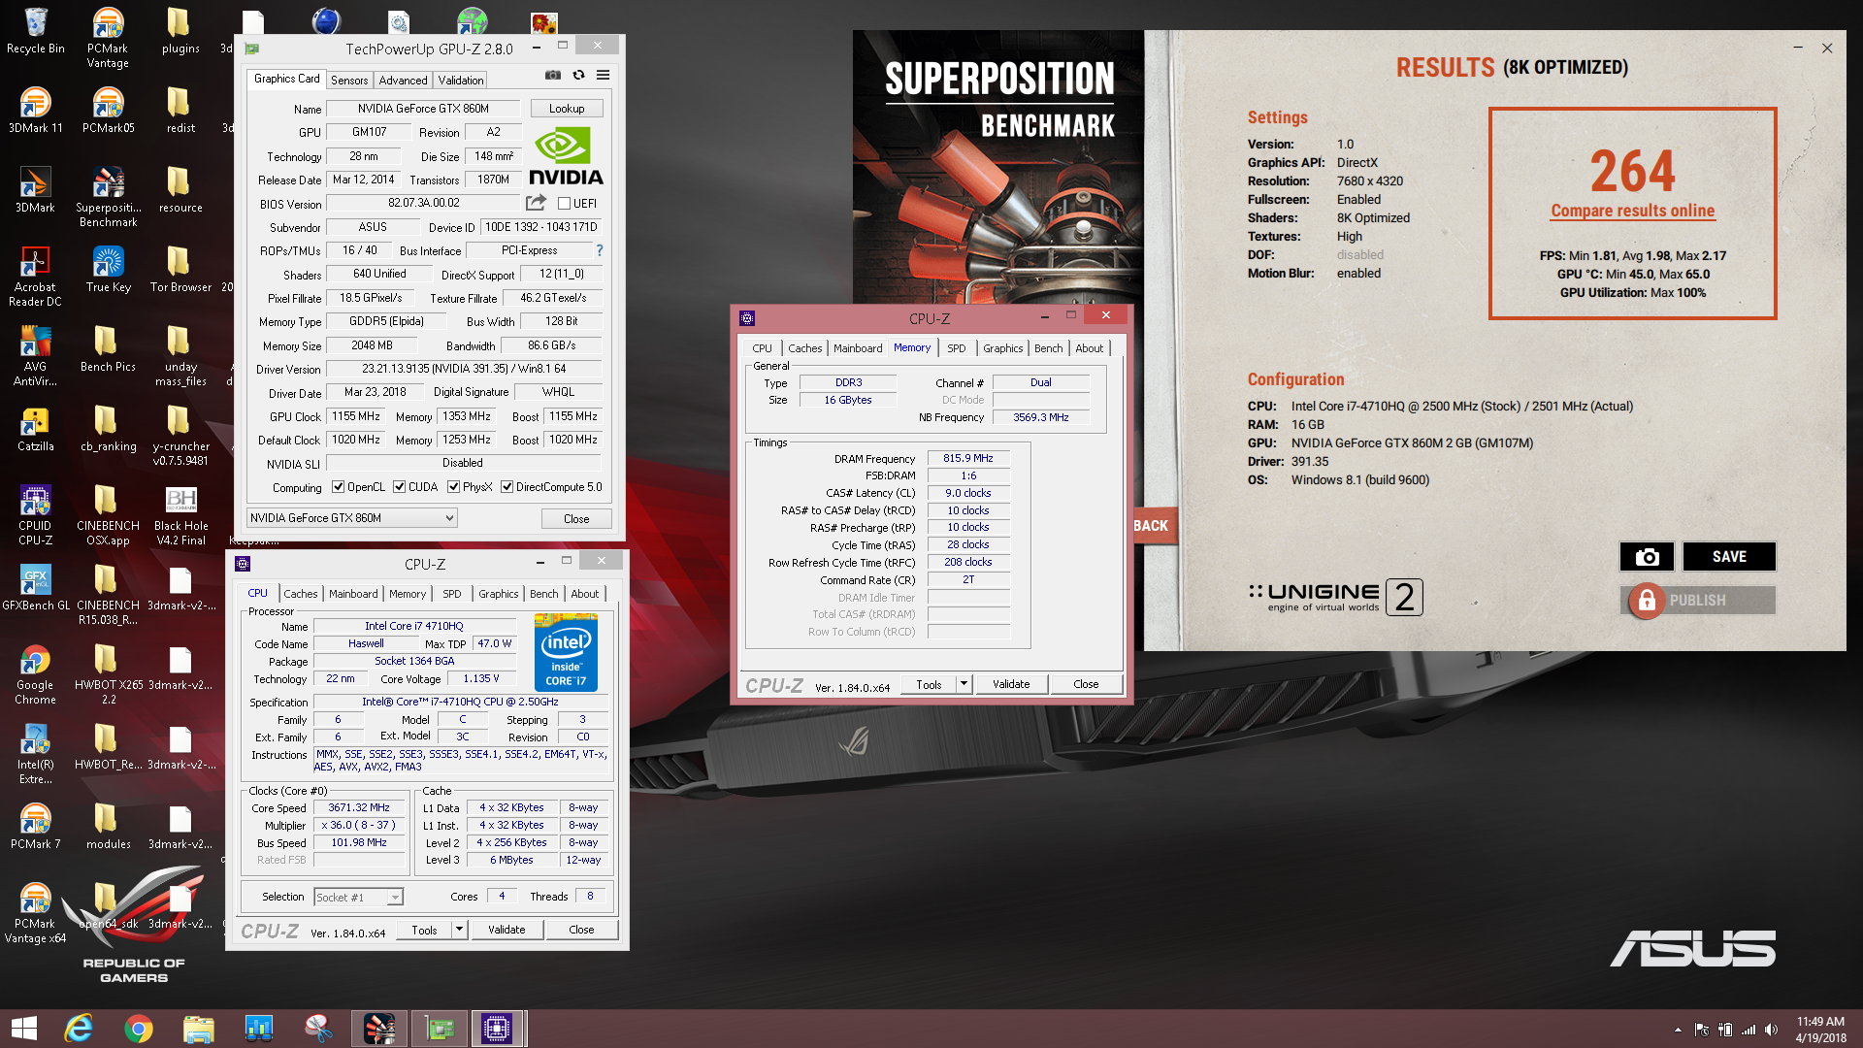Viewport: 1863px width, 1048px height.
Task: Click DRAM Frequency value 815.9 MHz
Action: click(x=968, y=458)
